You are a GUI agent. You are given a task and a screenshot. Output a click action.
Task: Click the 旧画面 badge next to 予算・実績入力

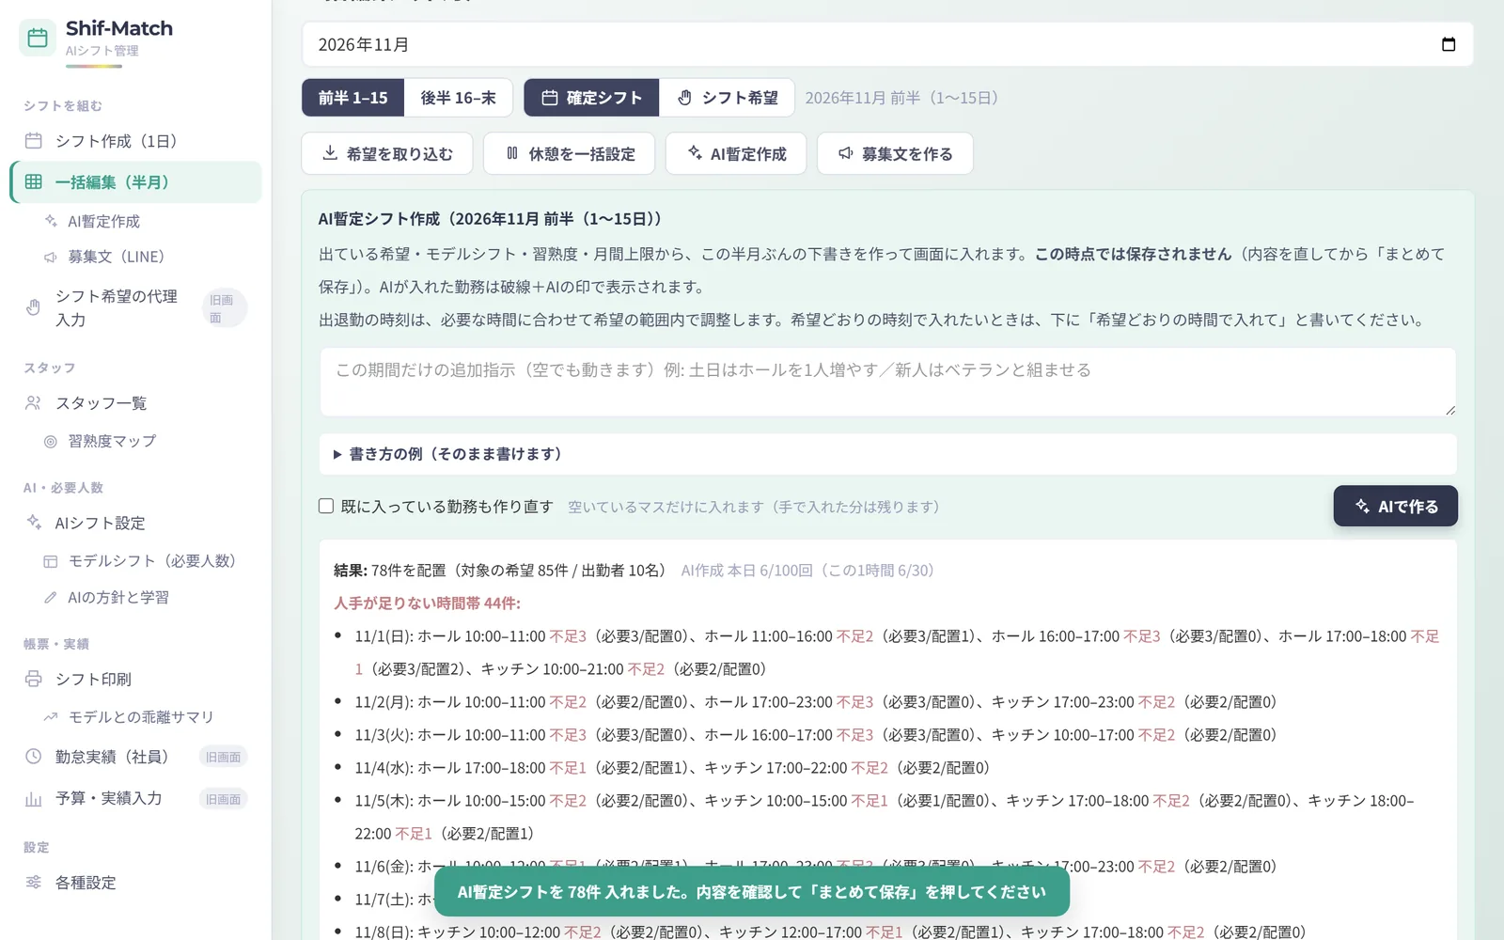[x=223, y=799]
